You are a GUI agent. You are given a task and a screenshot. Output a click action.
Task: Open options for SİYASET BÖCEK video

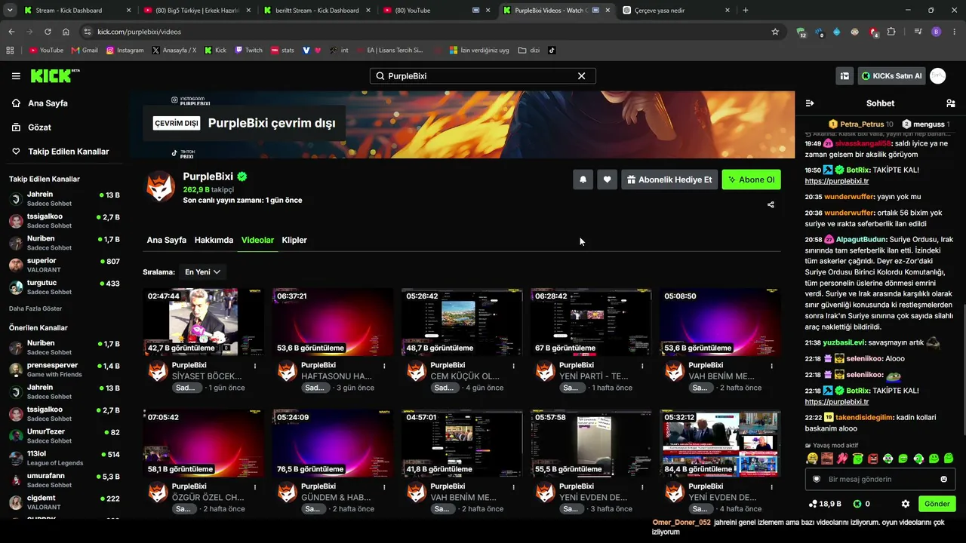coord(255,366)
